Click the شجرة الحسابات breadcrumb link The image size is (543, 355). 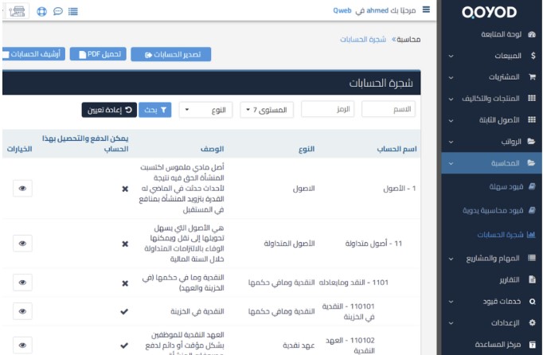[x=363, y=39]
